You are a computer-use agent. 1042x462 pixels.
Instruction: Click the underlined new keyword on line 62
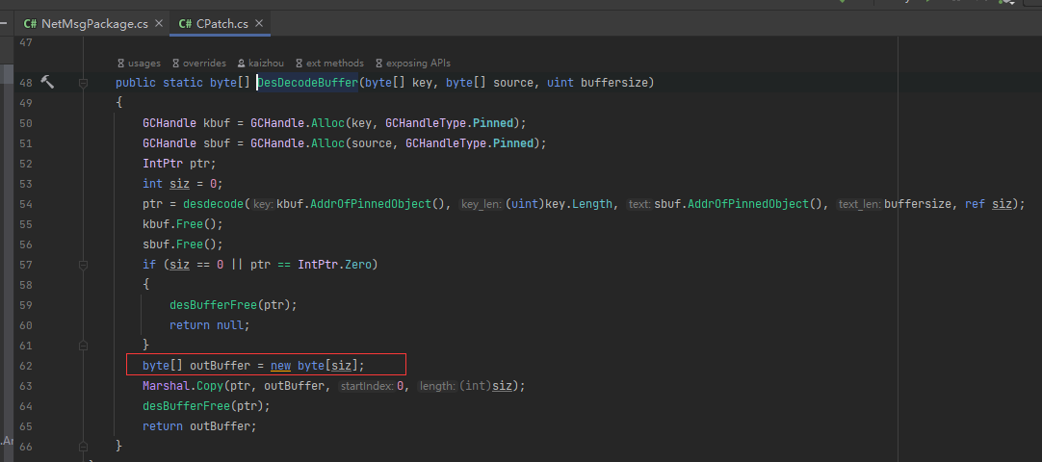click(x=280, y=365)
